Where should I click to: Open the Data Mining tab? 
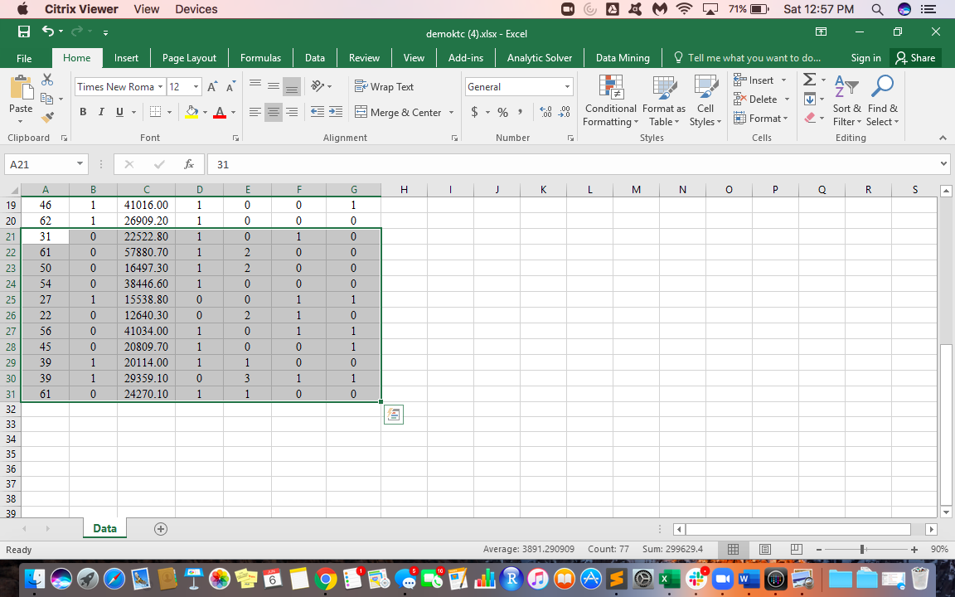[x=623, y=58]
